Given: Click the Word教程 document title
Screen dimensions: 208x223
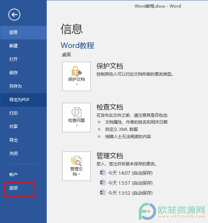Looking at the screenshot, I should (x=78, y=46).
